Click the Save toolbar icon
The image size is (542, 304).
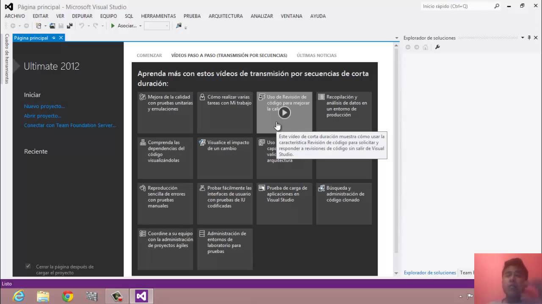[x=61, y=26]
